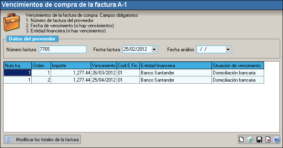Click the recycle bin restore icon
This screenshot has width=283, height=148.
pyautogui.click(x=250, y=140)
